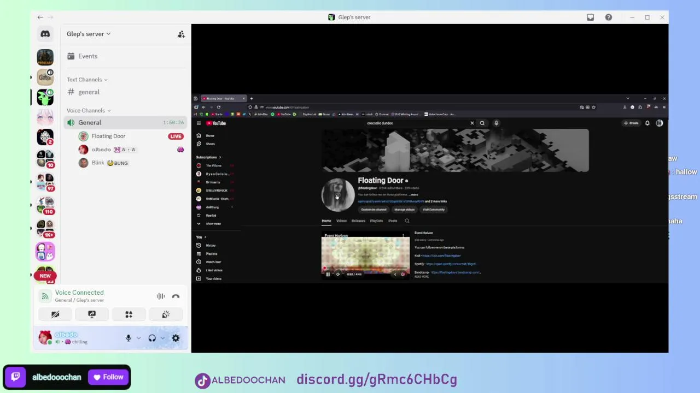Deafen with the headphones icon

click(x=152, y=338)
